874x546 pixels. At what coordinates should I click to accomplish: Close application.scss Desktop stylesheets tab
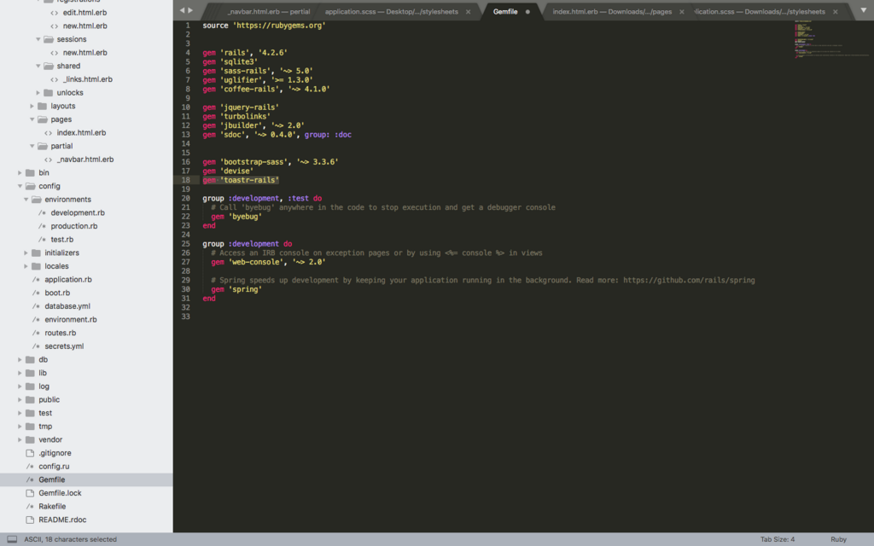[469, 12]
